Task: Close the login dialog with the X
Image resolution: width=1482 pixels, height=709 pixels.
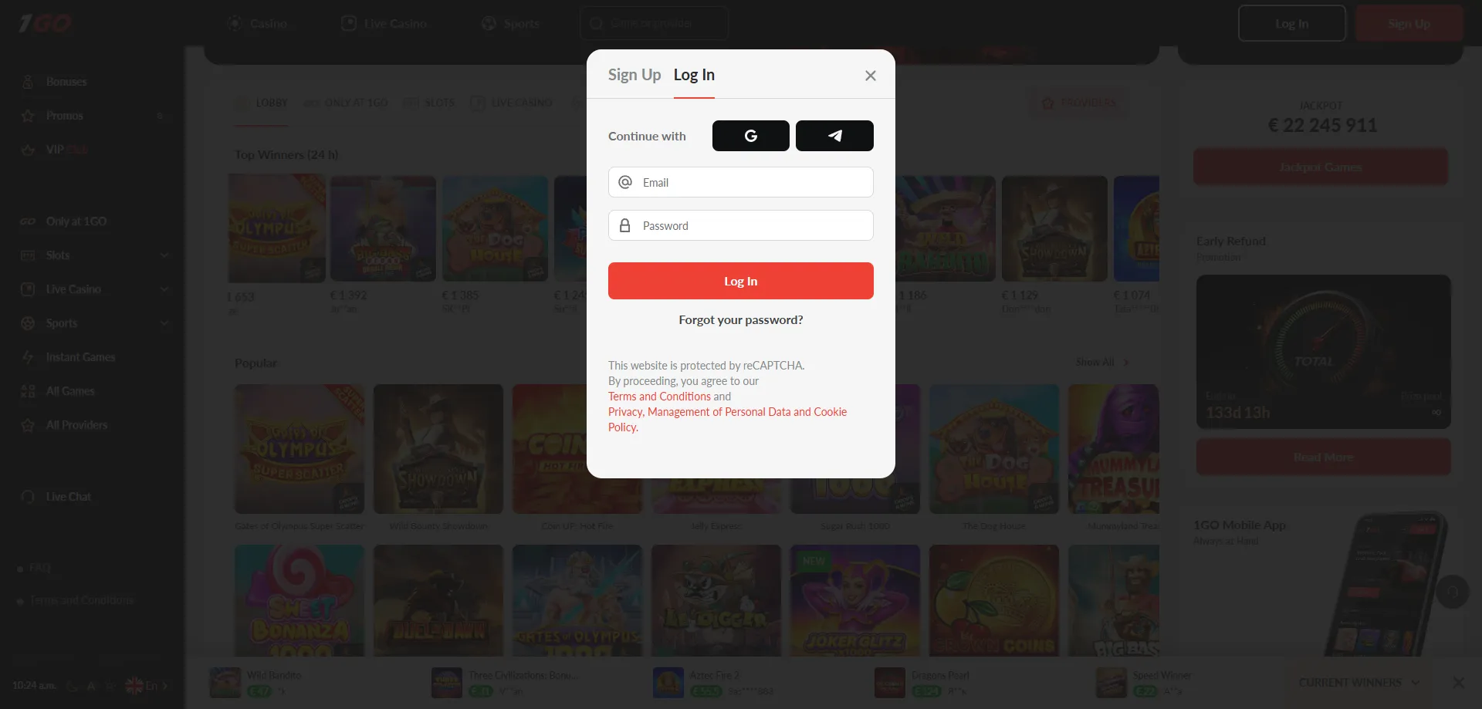Action: tap(870, 76)
